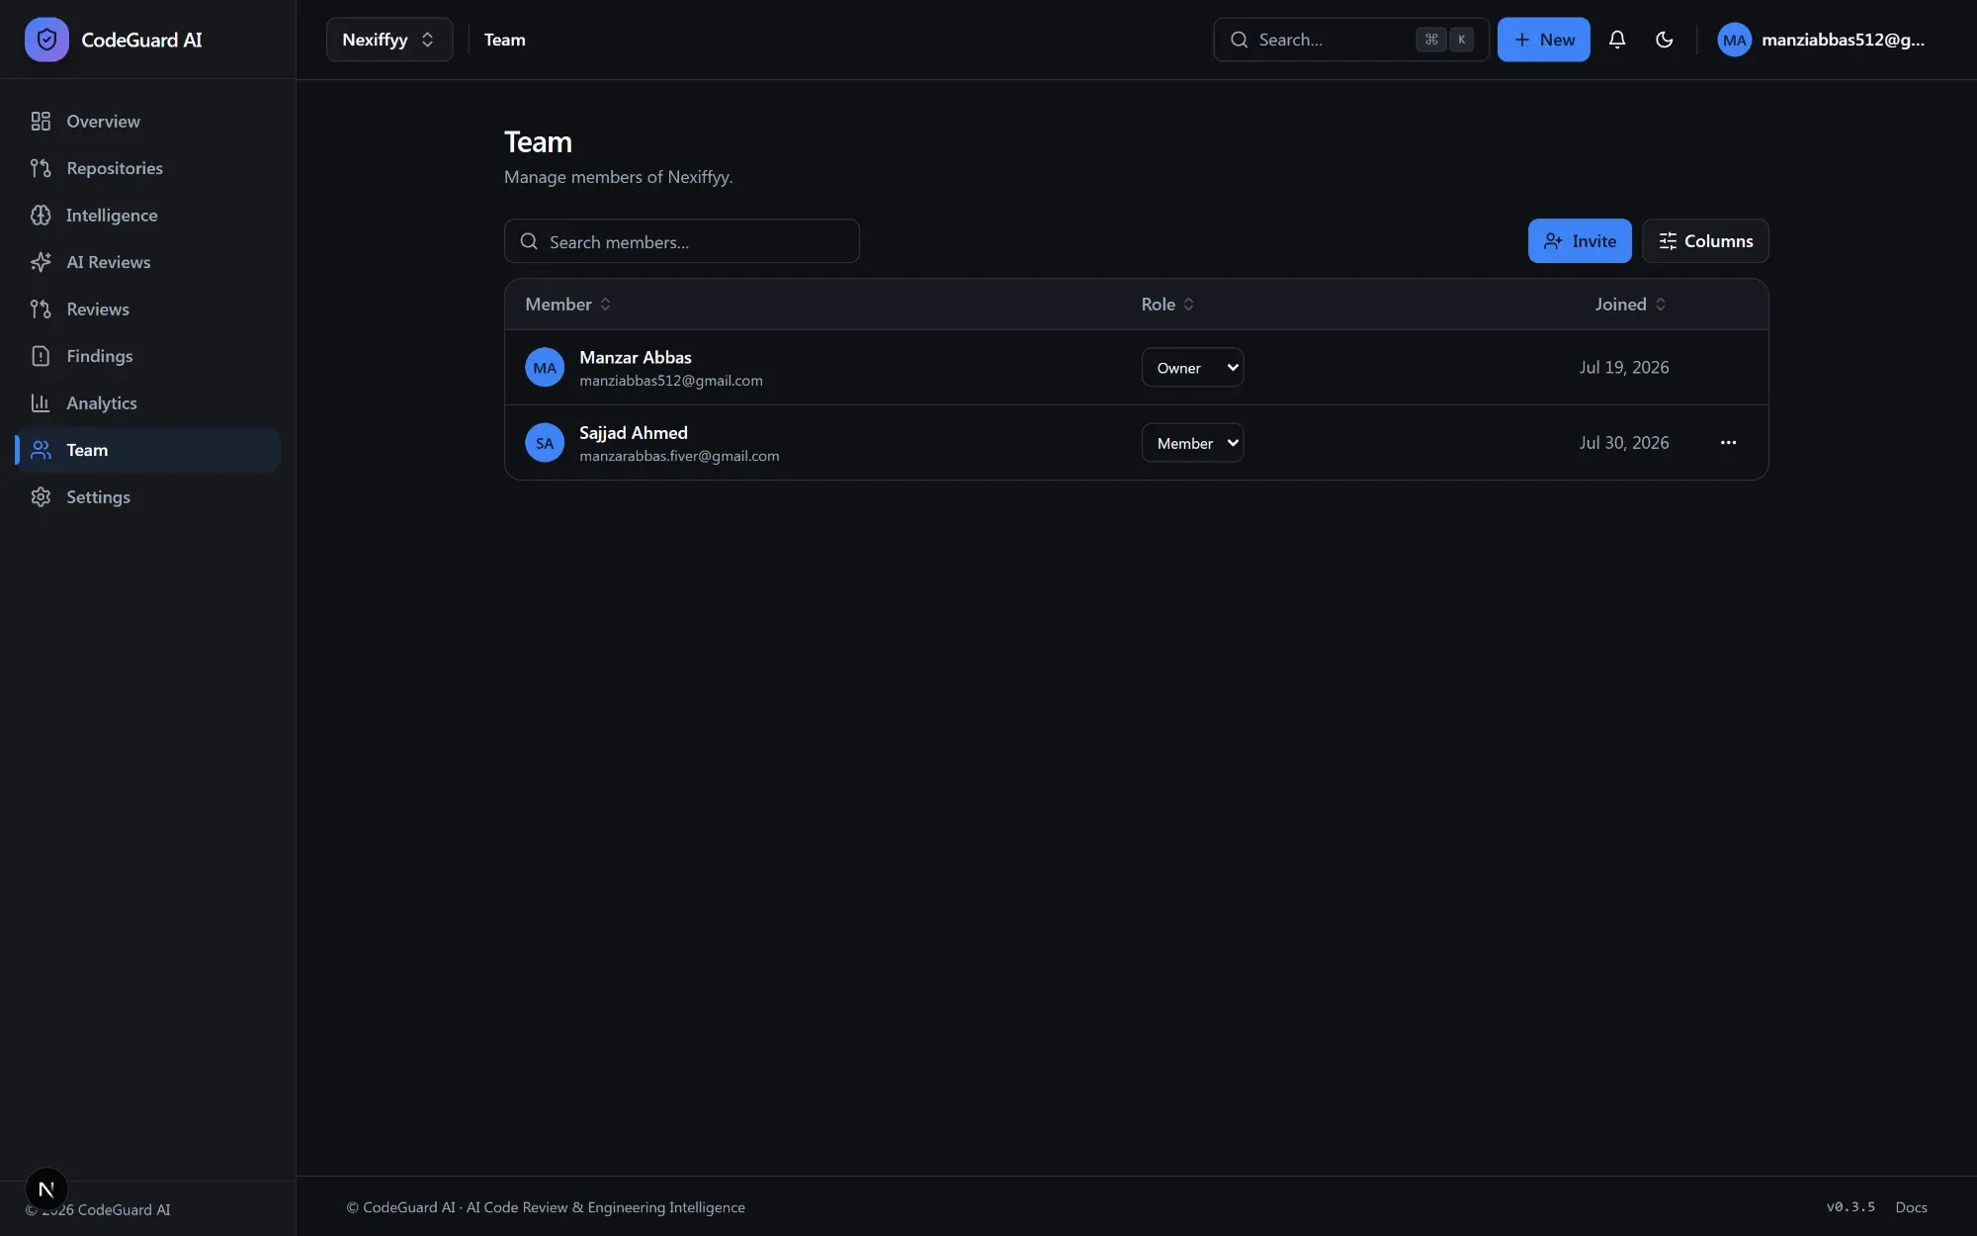Click the Analytics chart icon in sidebar
The width and height of the screenshot is (1977, 1236).
pyautogui.click(x=41, y=402)
